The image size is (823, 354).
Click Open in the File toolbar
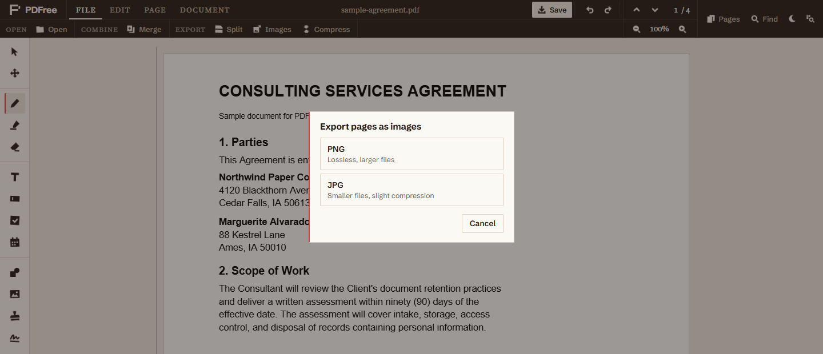[51, 29]
